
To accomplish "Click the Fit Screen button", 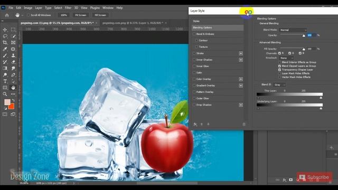I will 81,15.
